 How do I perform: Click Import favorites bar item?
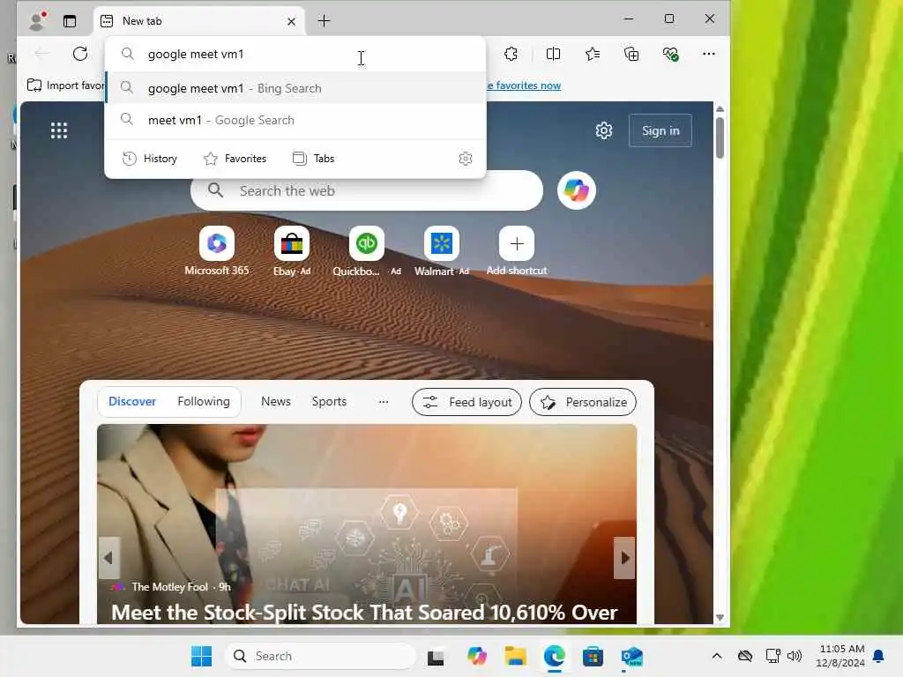tap(65, 86)
